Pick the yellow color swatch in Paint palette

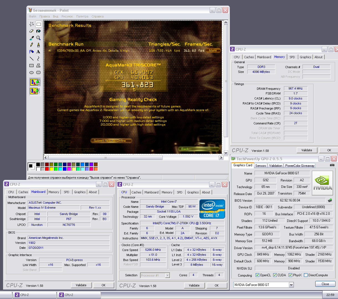(51, 169)
